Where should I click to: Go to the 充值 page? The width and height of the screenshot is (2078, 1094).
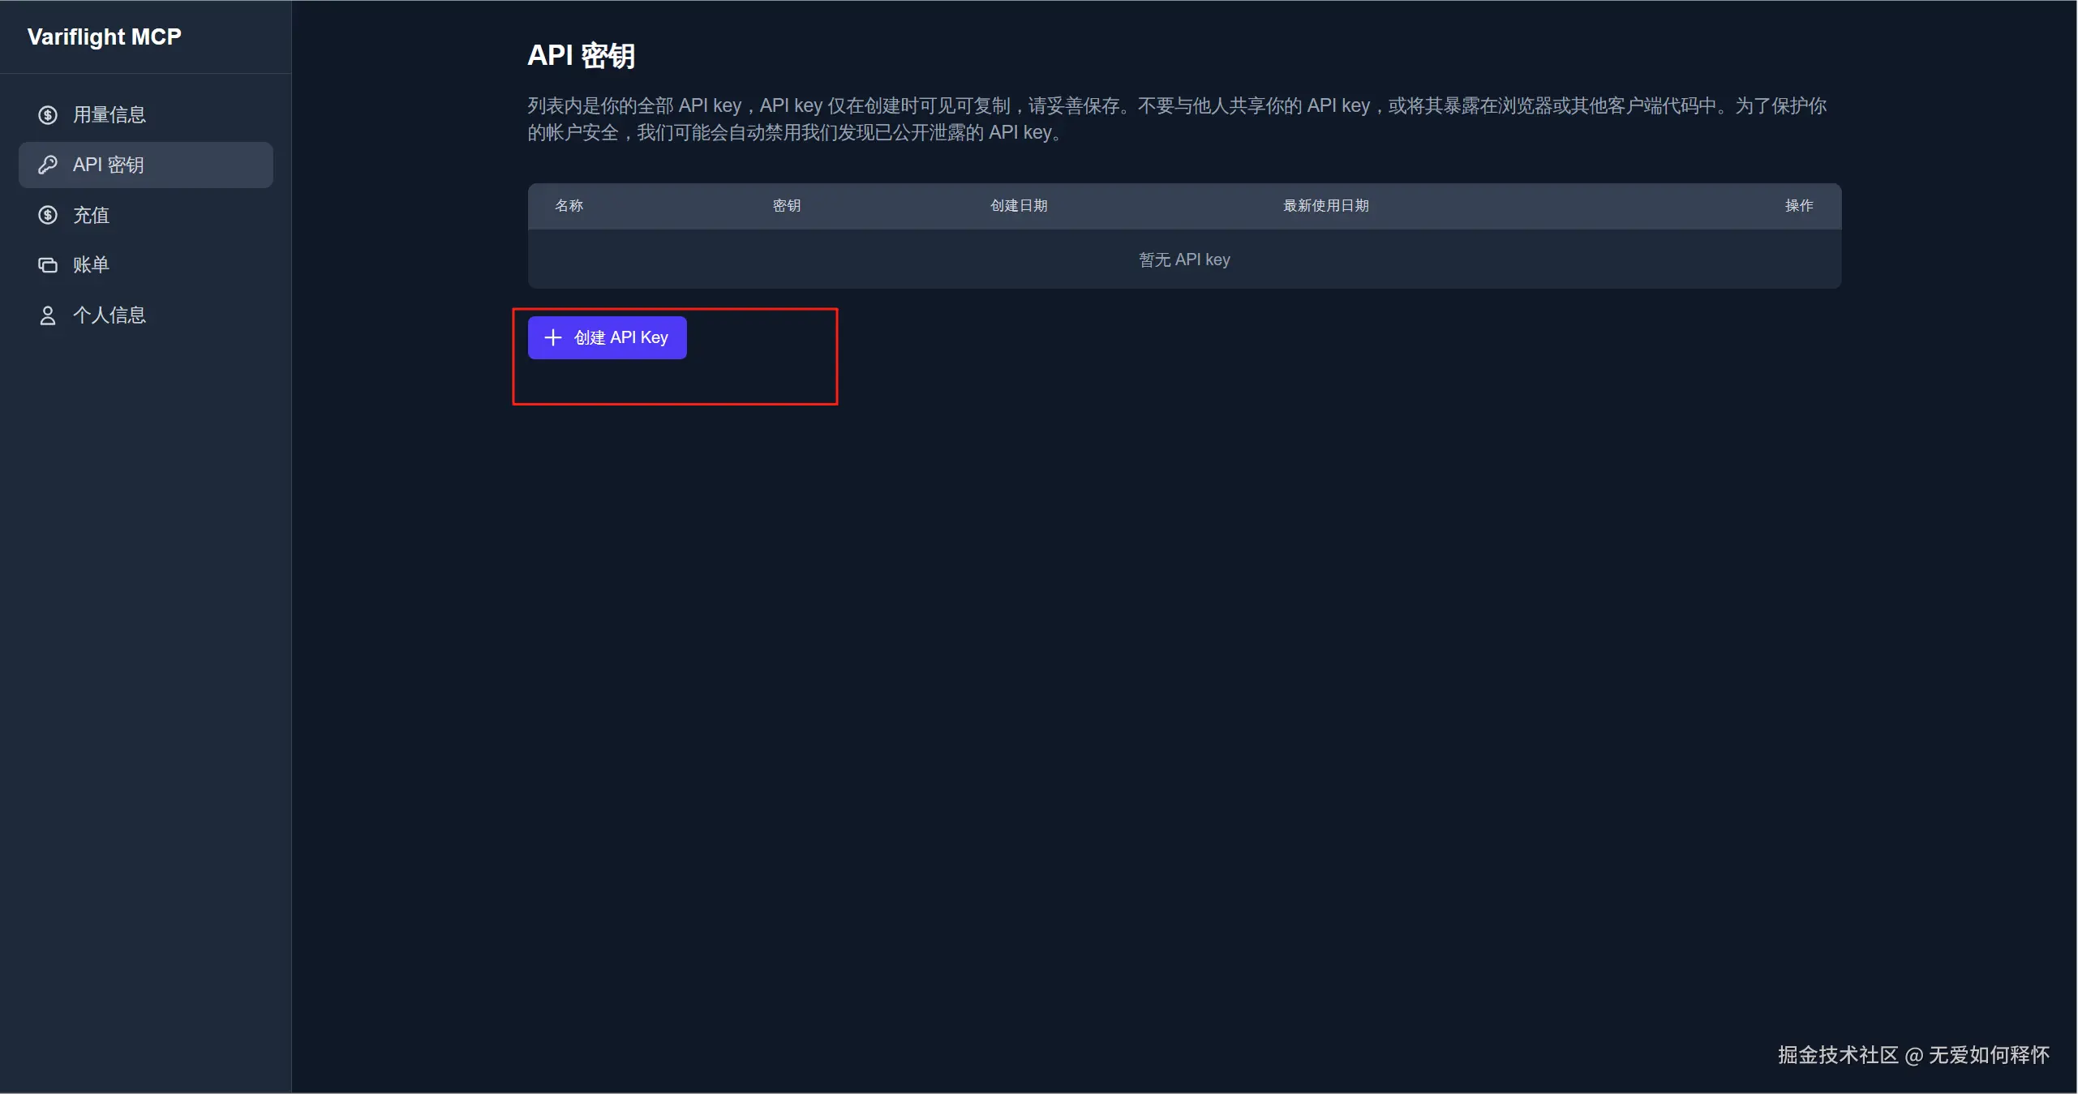tap(91, 215)
